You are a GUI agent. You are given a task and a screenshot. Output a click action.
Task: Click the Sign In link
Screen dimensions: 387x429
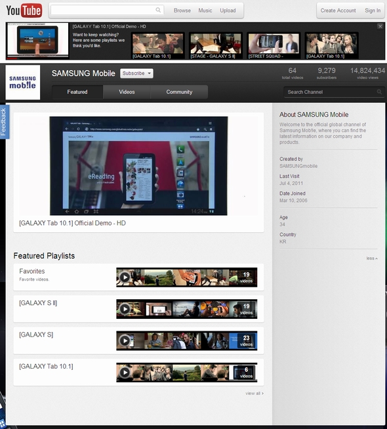pos(373,10)
